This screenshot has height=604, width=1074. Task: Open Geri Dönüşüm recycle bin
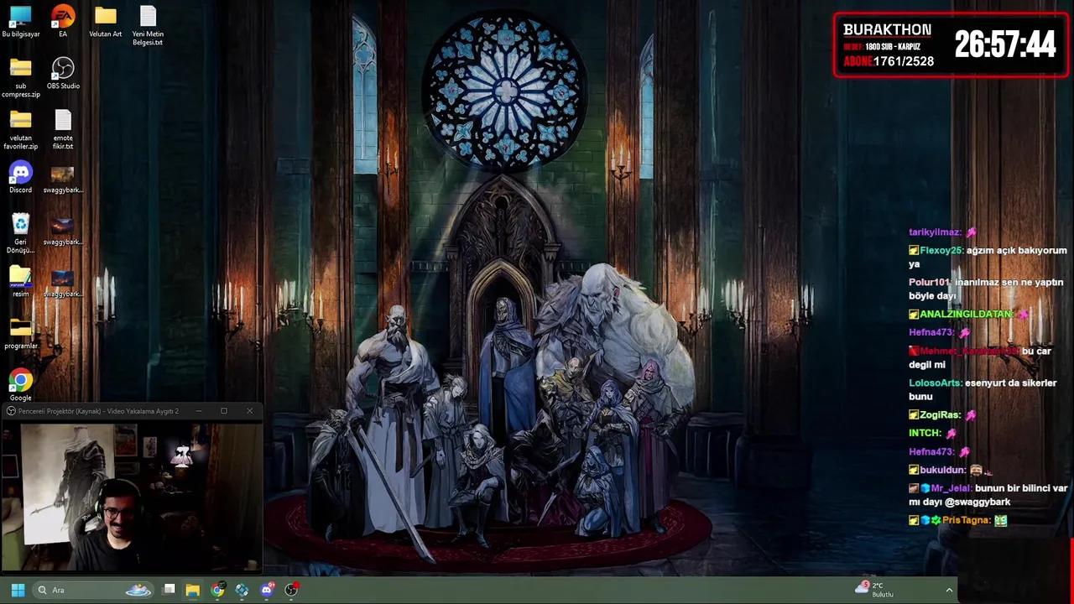click(21, 233)
